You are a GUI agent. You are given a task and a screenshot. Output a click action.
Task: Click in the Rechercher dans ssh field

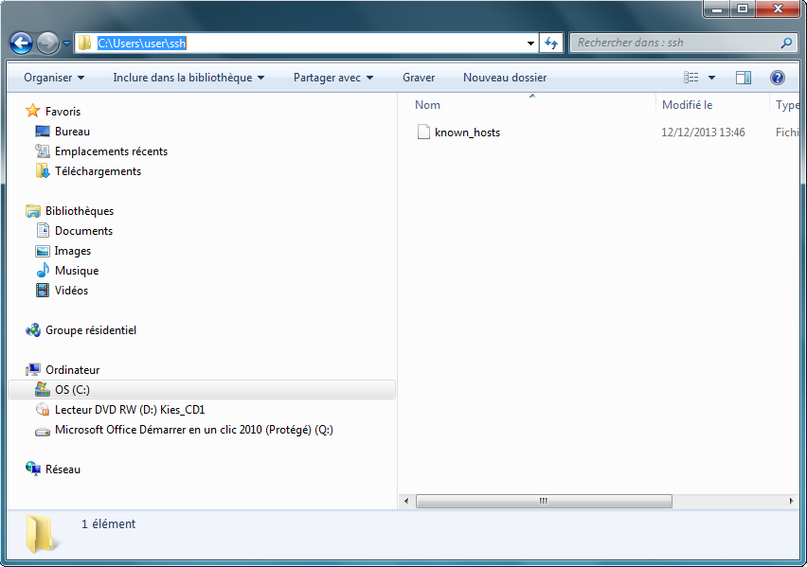tap(672, 43)
